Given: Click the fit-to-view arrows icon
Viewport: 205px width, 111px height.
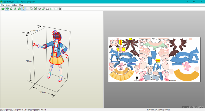Looking at the screenshot, I should coord(35,9).
